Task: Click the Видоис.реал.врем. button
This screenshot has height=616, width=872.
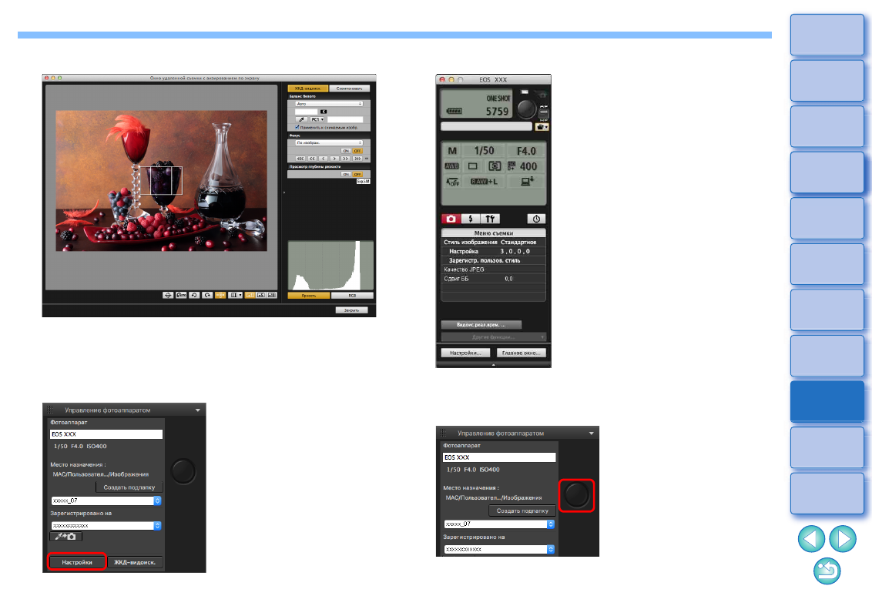Action: click(x=481, y=325)
